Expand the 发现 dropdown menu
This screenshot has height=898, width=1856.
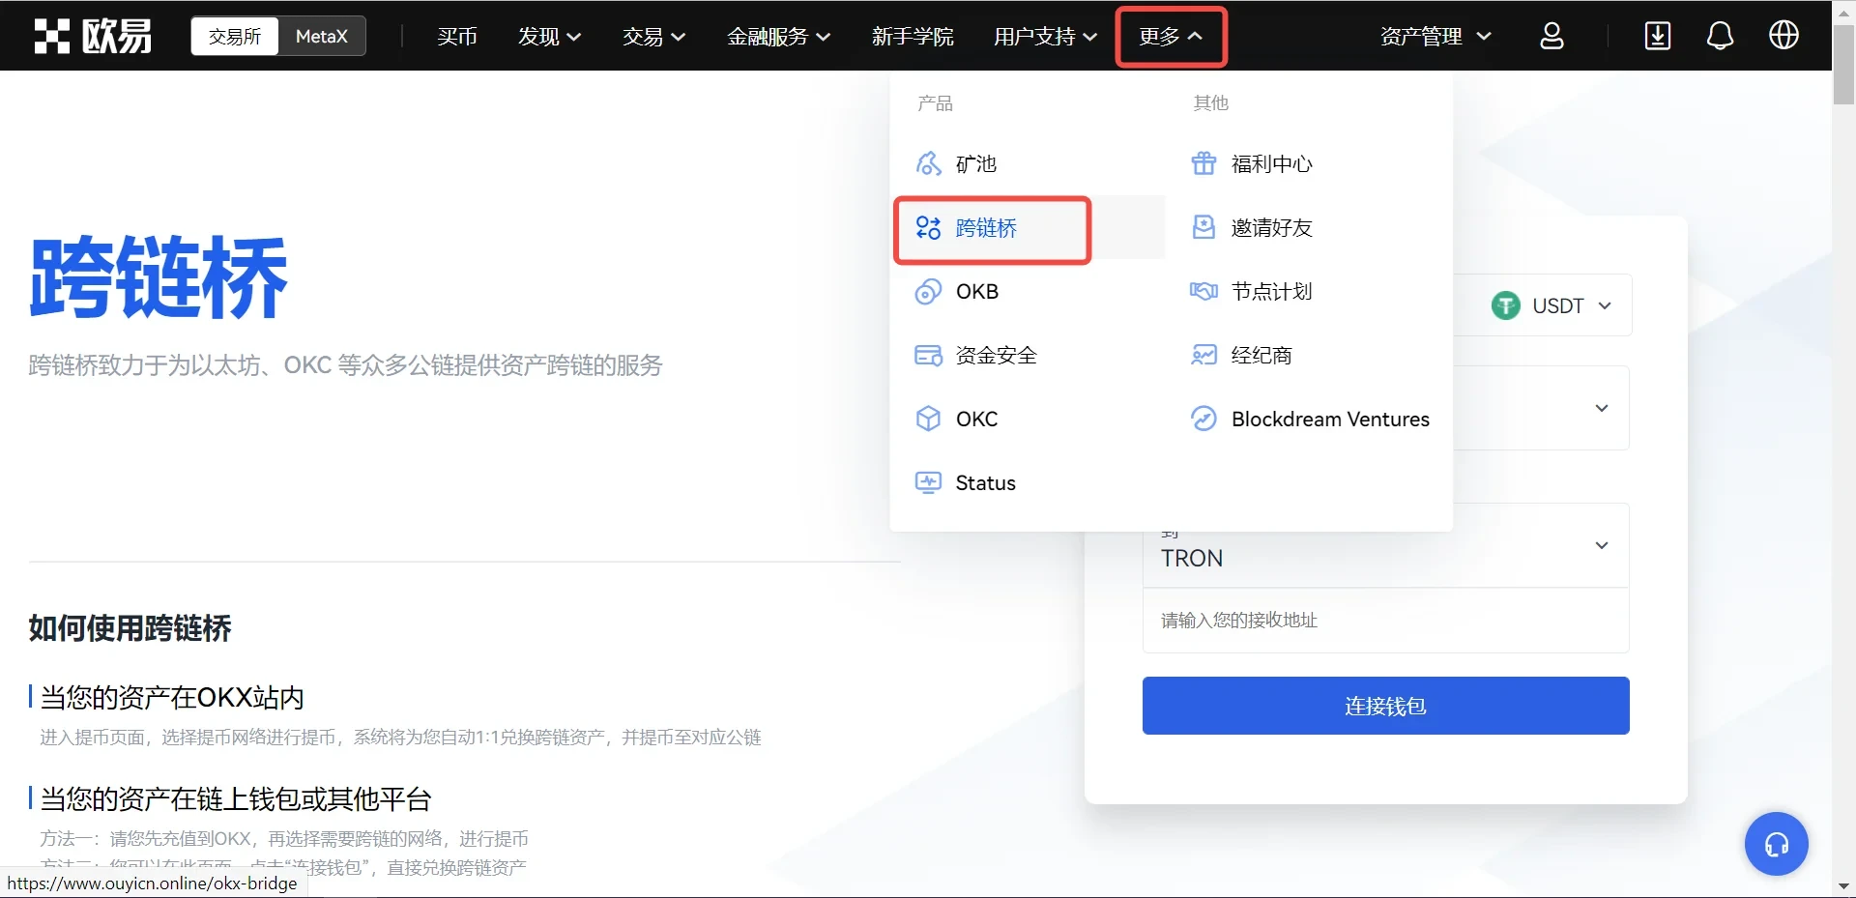[549, 36]
